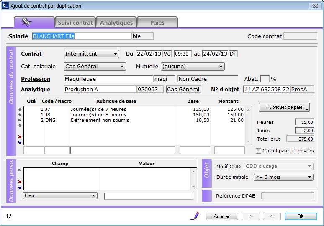Click scroll down arrow of pay rubrics list

(248, 141)
